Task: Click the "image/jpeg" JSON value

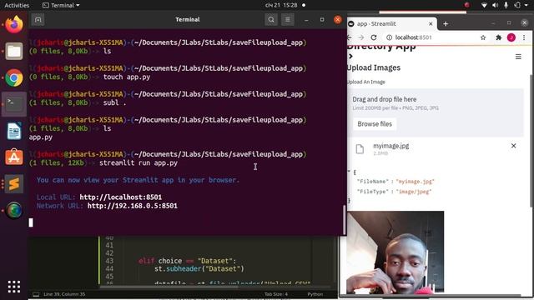Action: [x=414, y=192]
